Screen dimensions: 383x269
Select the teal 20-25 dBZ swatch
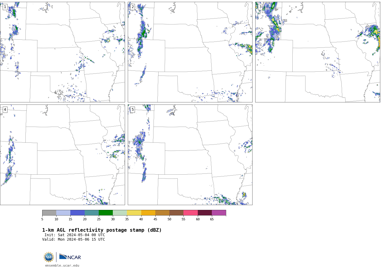(x=92, y=213)
